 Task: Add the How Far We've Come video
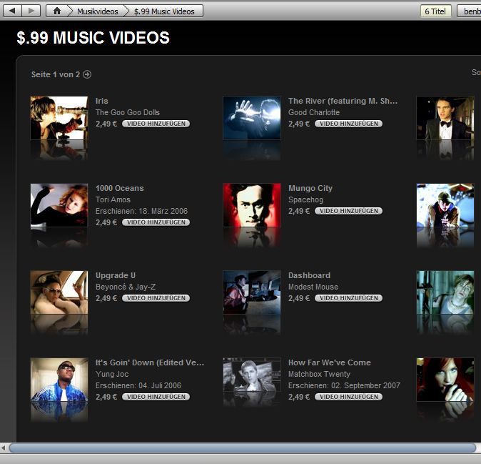tap(348, 397)
